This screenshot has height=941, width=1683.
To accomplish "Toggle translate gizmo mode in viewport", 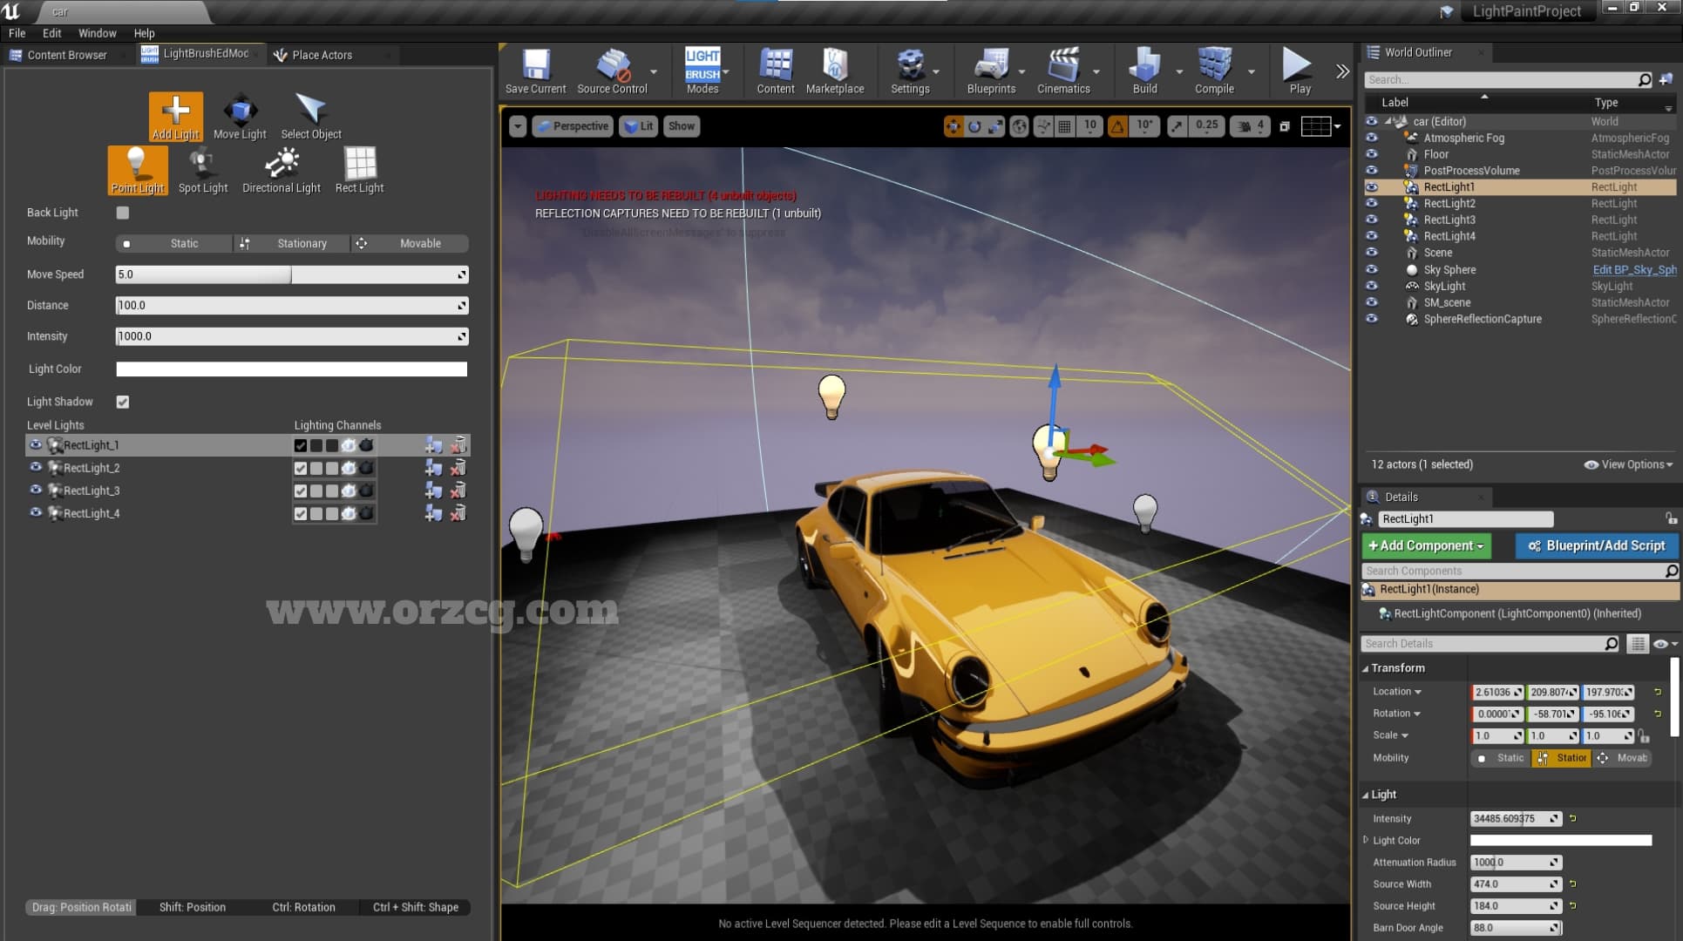I will click(x=953, y=126).
